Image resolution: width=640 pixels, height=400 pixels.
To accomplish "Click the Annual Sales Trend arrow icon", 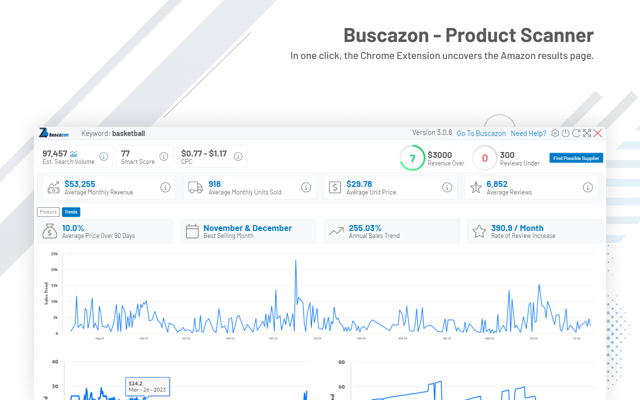I will [336, 231].
